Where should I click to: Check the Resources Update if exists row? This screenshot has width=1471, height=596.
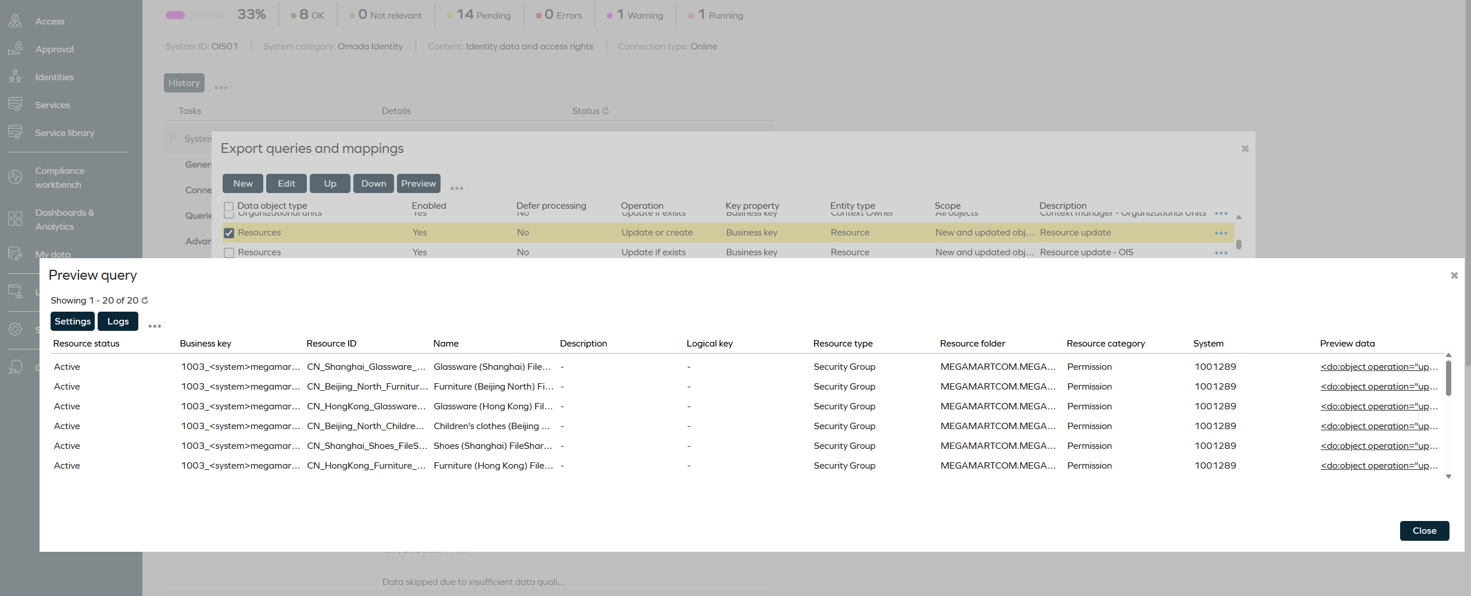coord(229,252)
